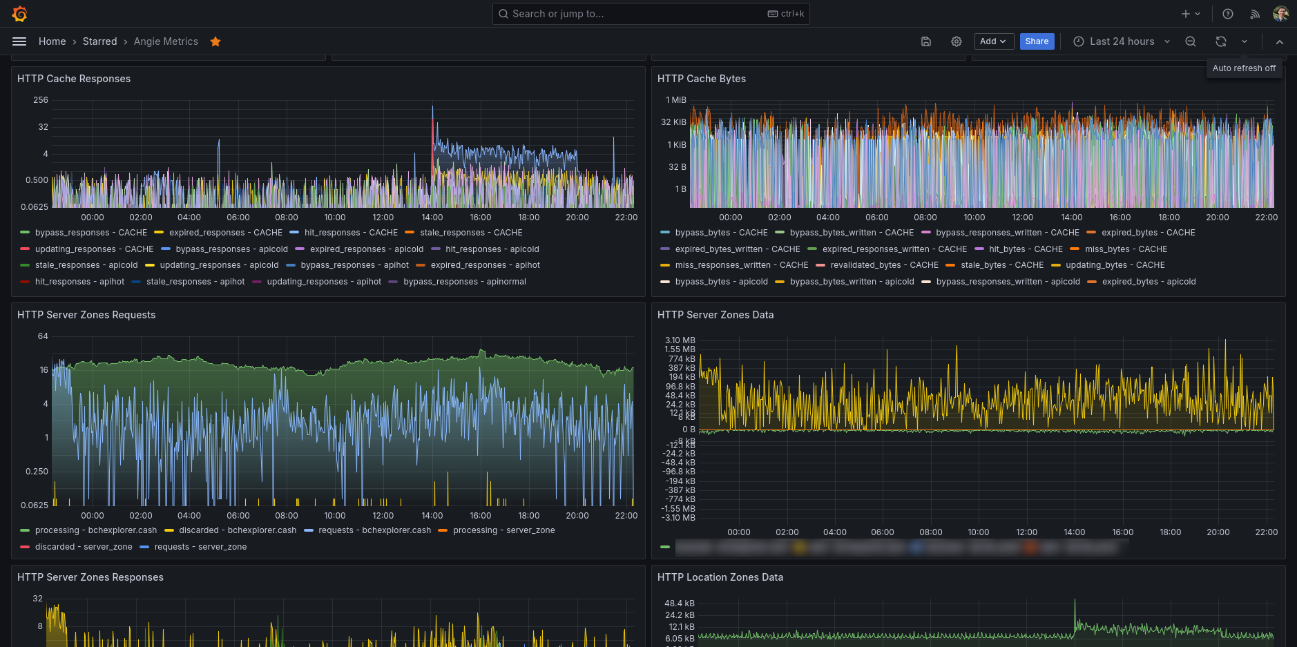The image size is (1297, 647).
Task: Click the Grafana logo icon
Action: pos(19,14)
